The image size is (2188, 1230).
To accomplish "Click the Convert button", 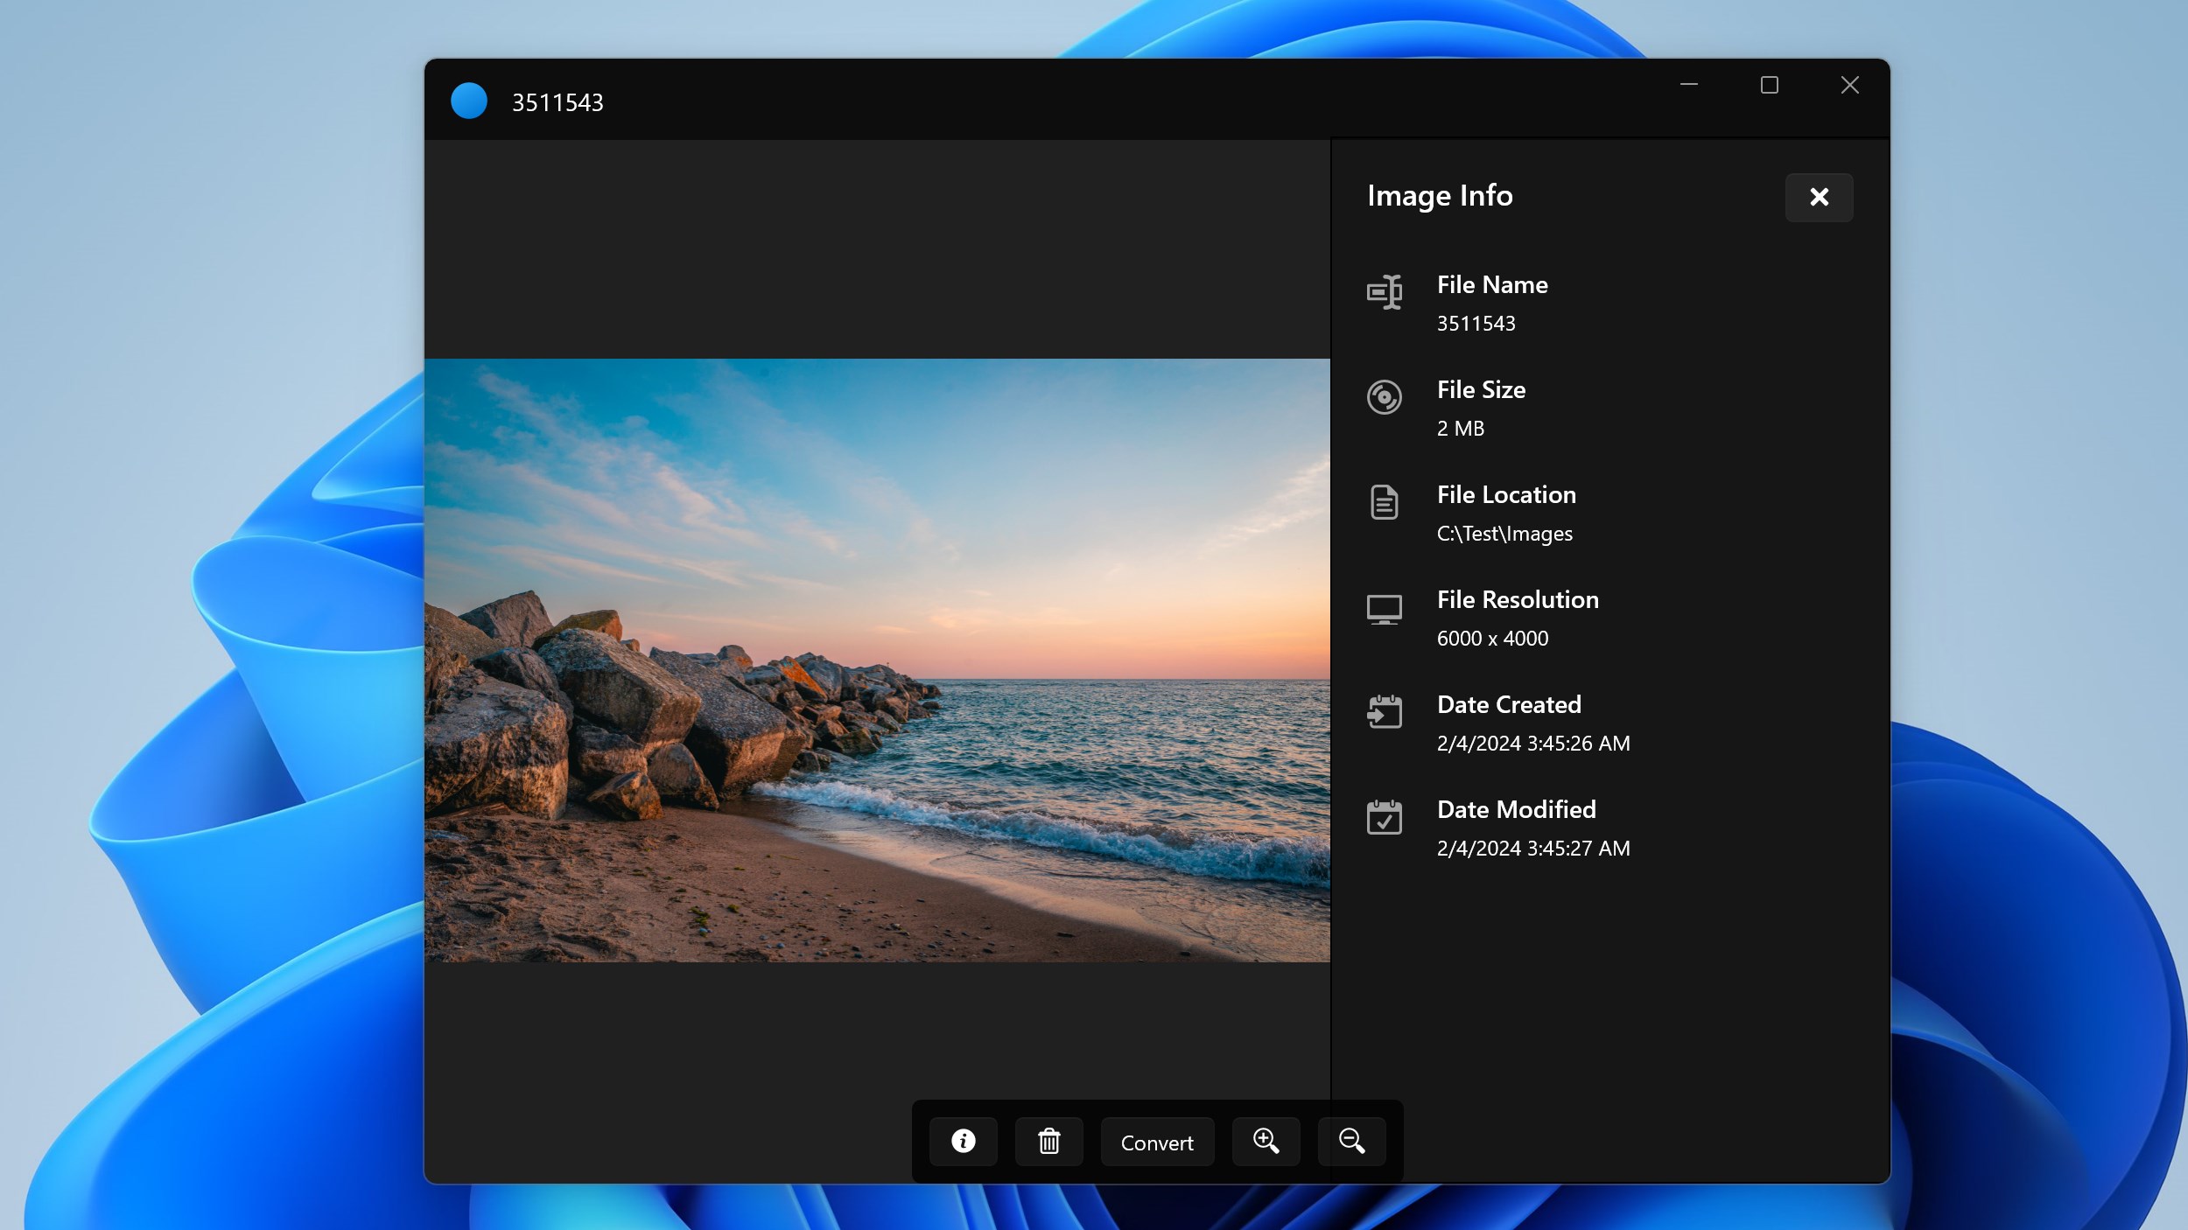I will pos(1157,1142).
